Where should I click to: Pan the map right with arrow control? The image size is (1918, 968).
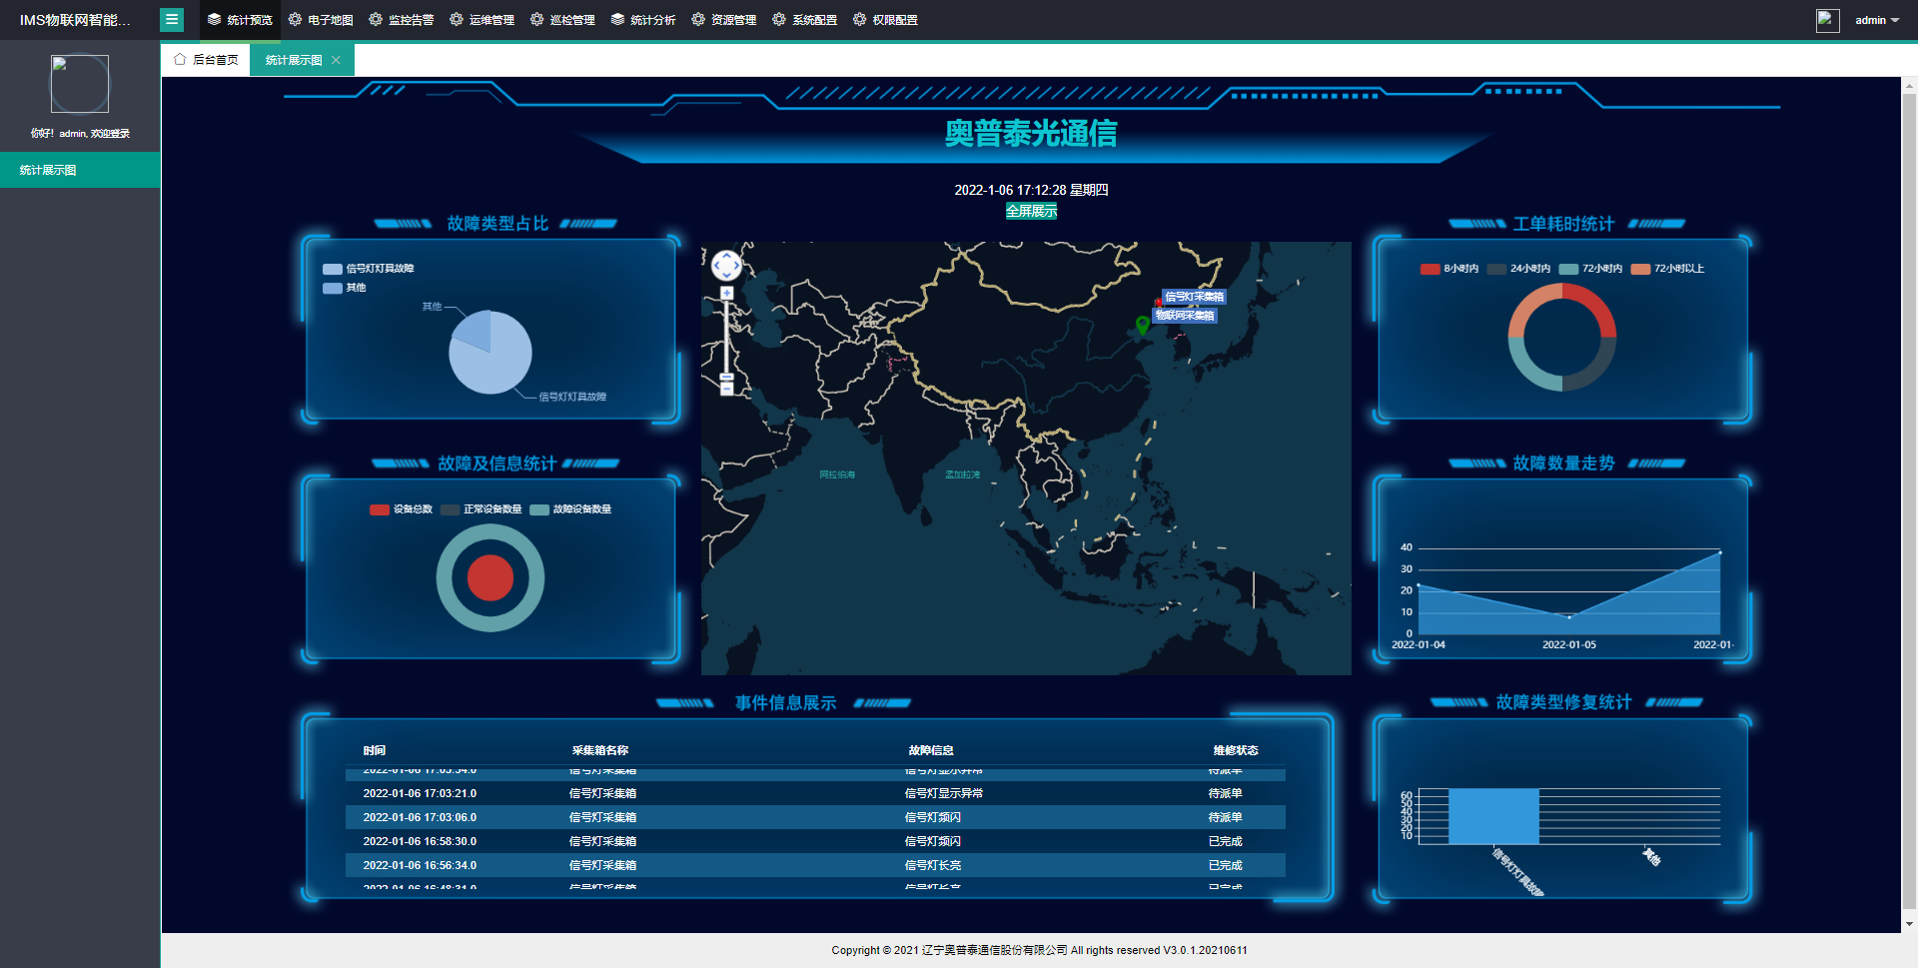pyautogui.click(x=736, y=266)
